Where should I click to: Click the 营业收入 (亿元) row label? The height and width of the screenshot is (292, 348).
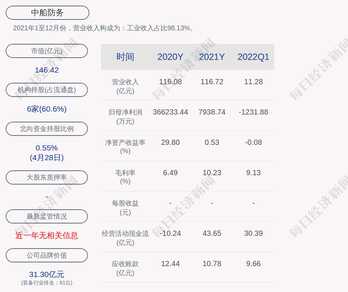tap(125, 86)
